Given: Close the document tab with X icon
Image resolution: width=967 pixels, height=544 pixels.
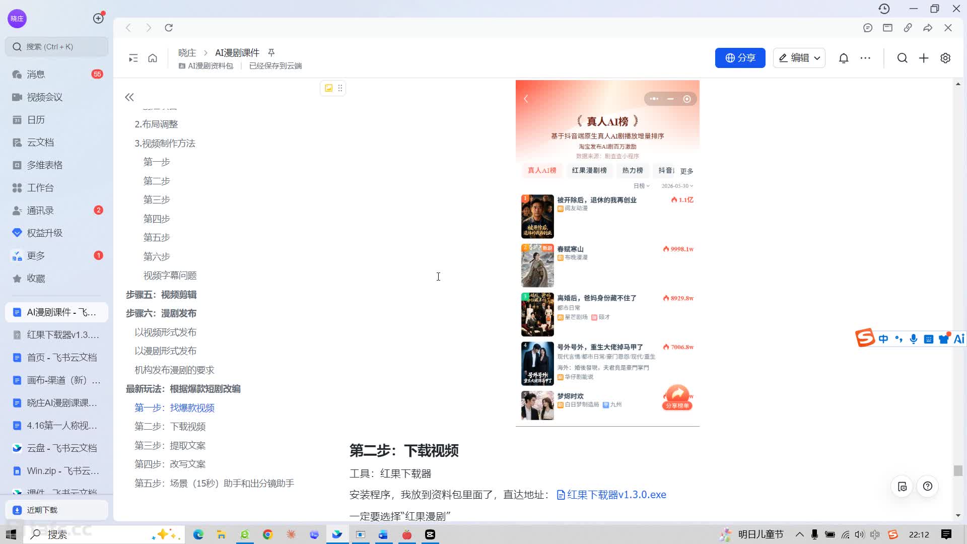Looking at the screenshot, I should click(948, 28).
